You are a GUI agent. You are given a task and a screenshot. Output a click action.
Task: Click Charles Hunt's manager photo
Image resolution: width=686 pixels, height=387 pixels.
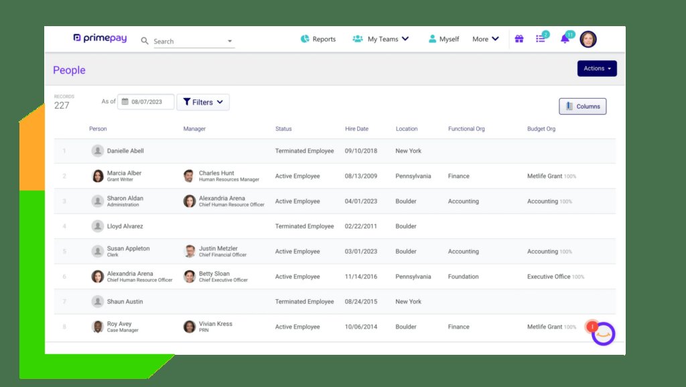[189, 176]
